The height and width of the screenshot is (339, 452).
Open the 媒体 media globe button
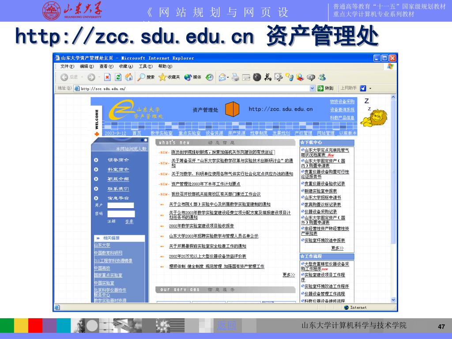(x=193, y=77)
